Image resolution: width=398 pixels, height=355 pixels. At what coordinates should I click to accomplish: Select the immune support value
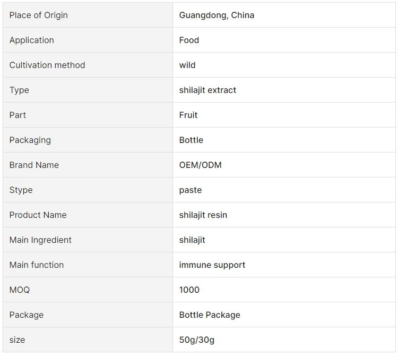click(x=212, y=265)
